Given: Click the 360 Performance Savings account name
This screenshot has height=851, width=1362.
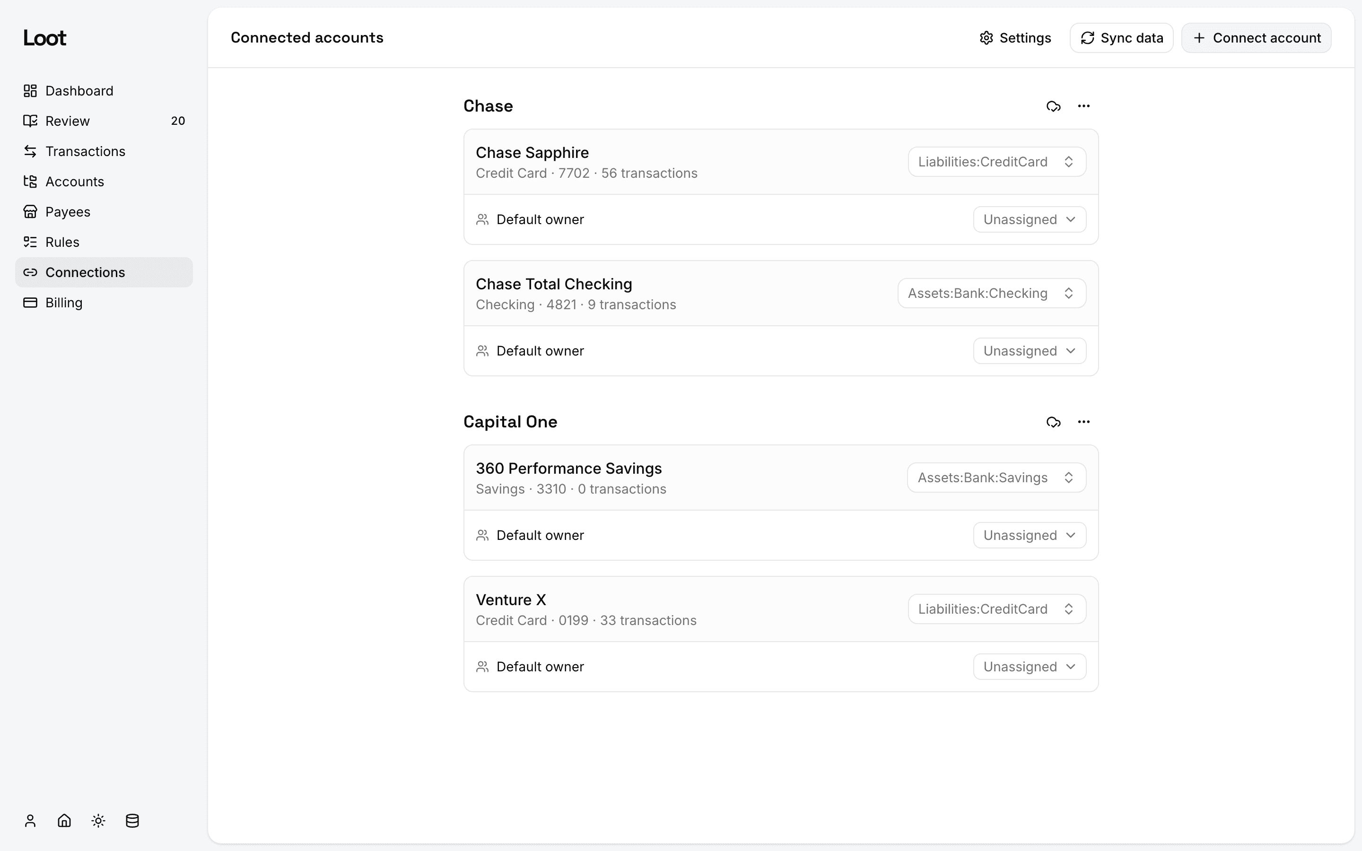Looking at the screenshot, I should pos(568,468).
